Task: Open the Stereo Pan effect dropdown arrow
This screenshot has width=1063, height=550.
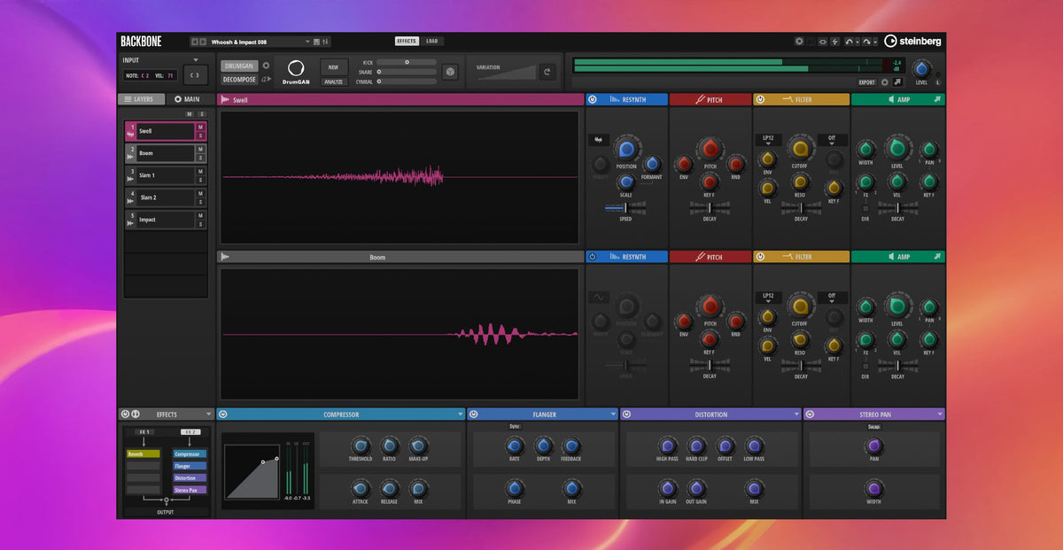Action: tap(939, 414)
